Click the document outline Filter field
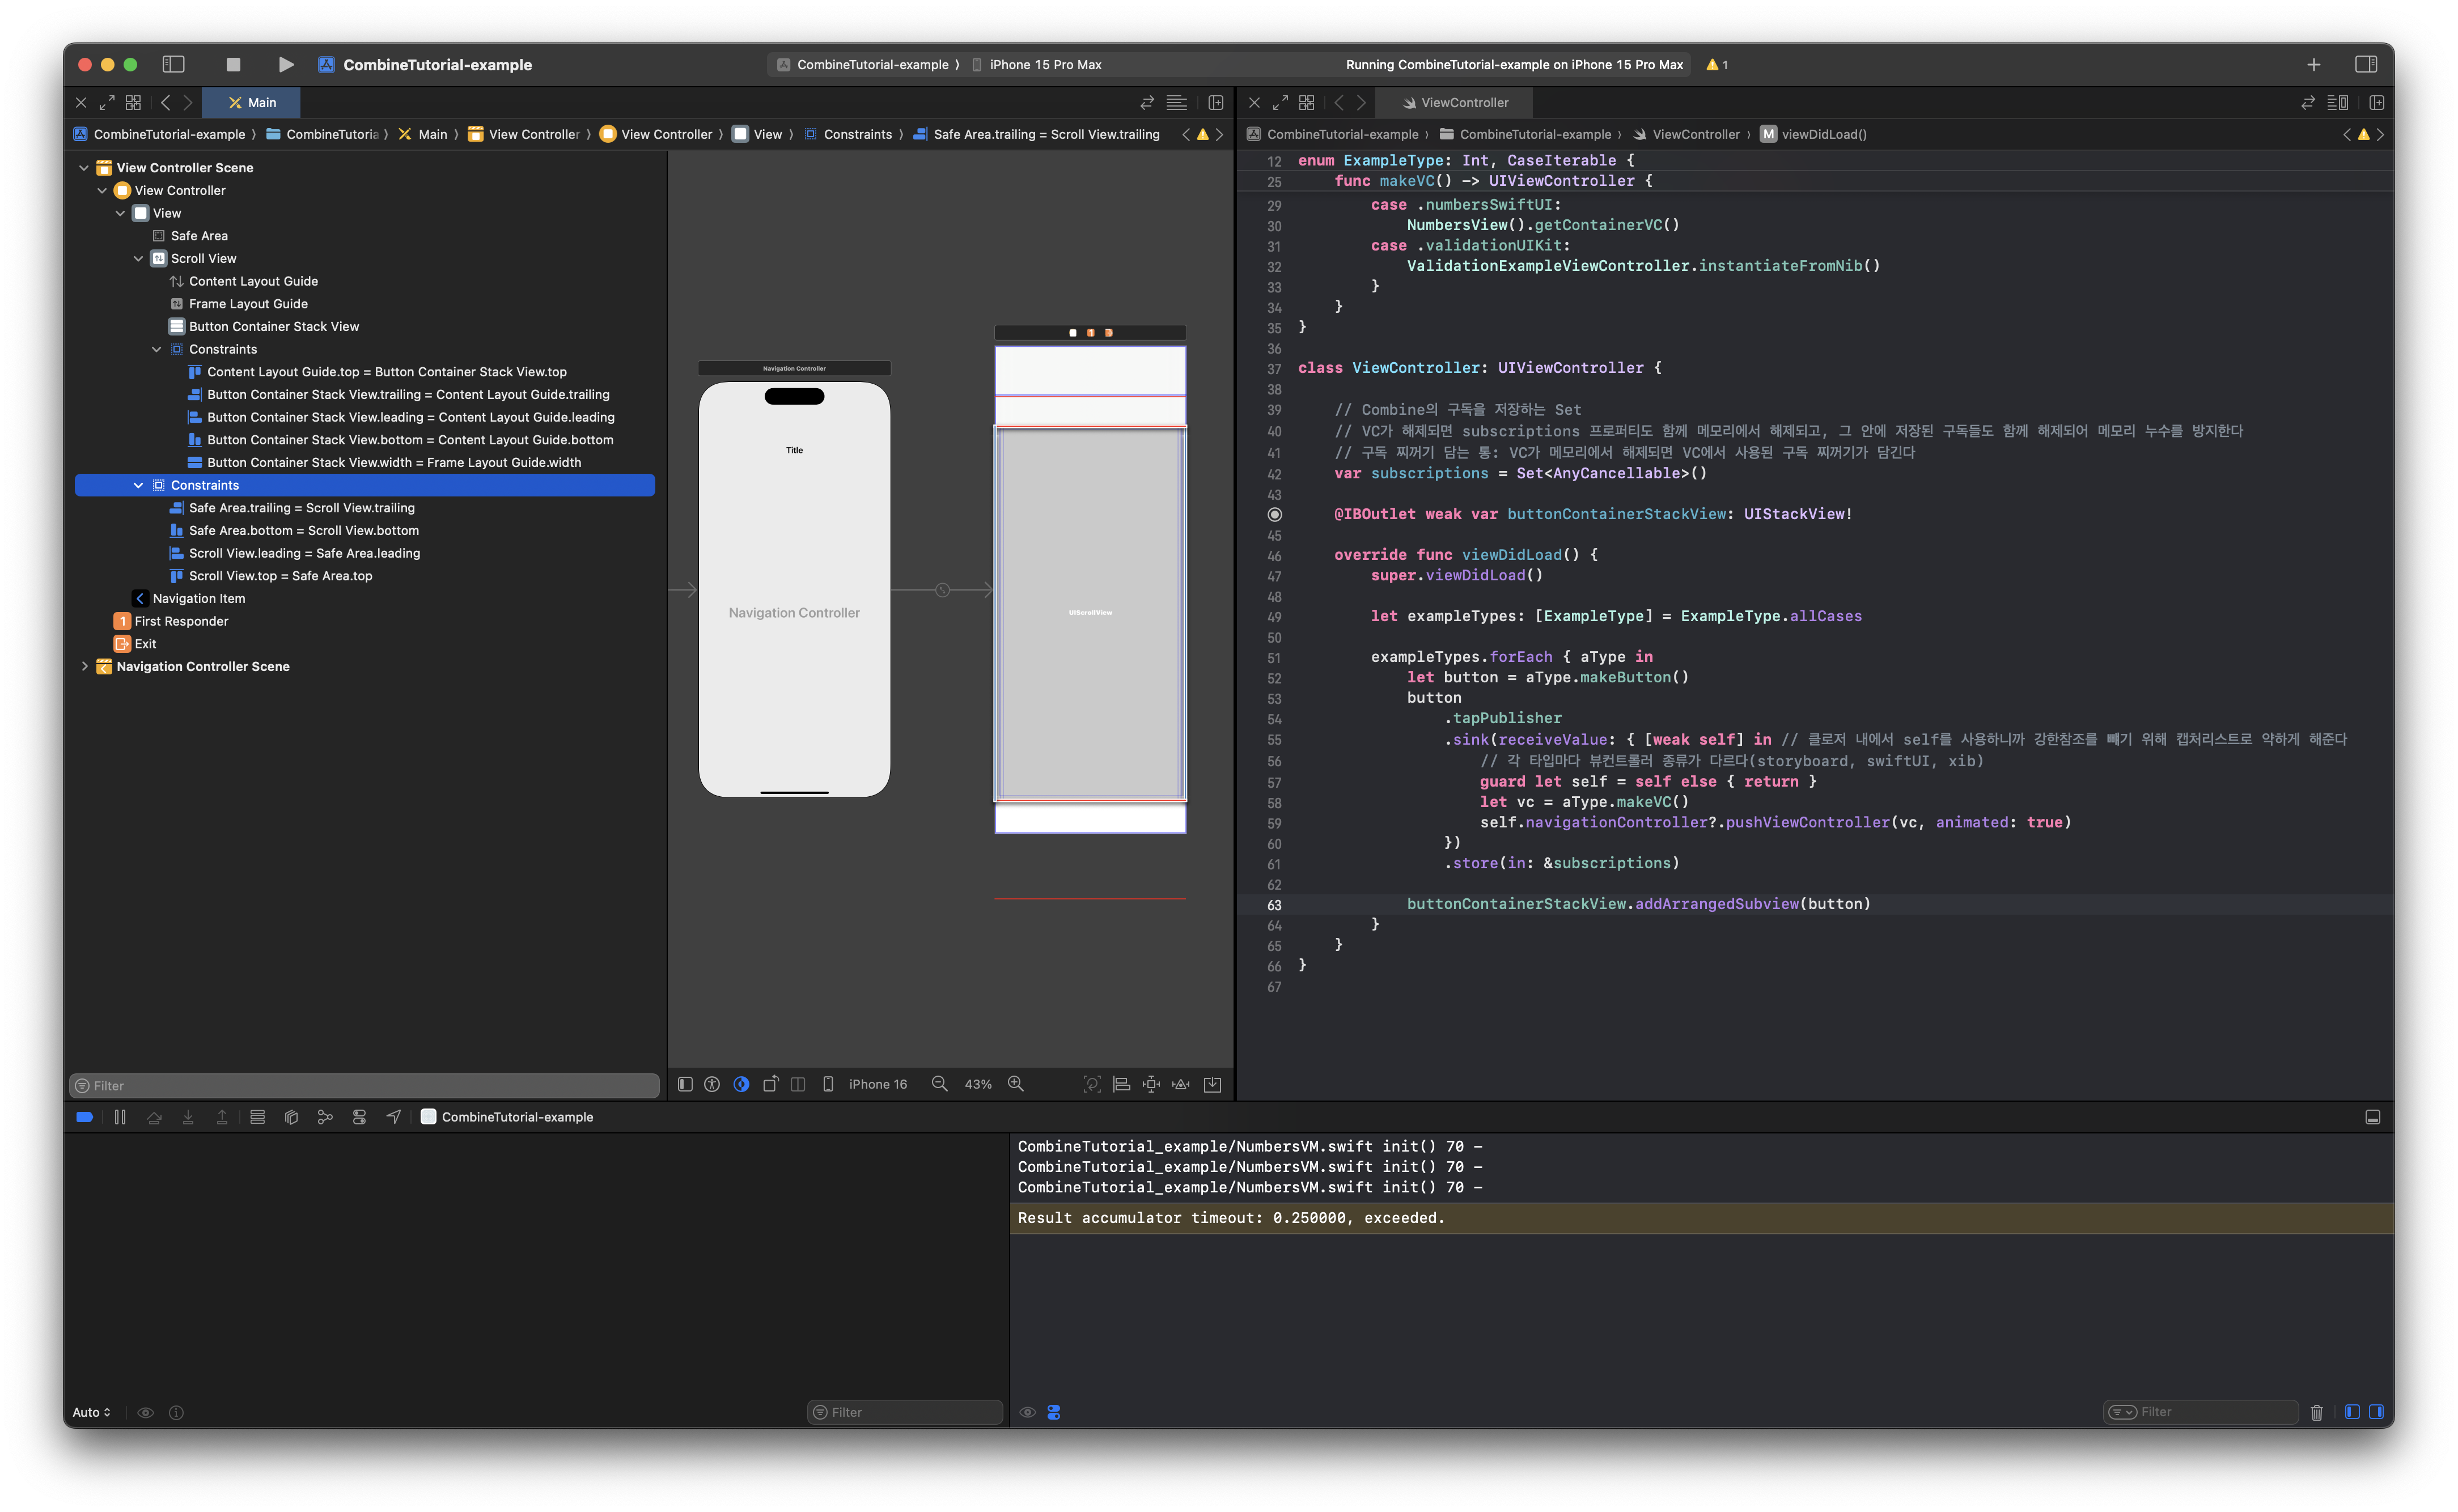Image resolution: width=2458 pixels, height=1512 pixels. click(365, 1085)
